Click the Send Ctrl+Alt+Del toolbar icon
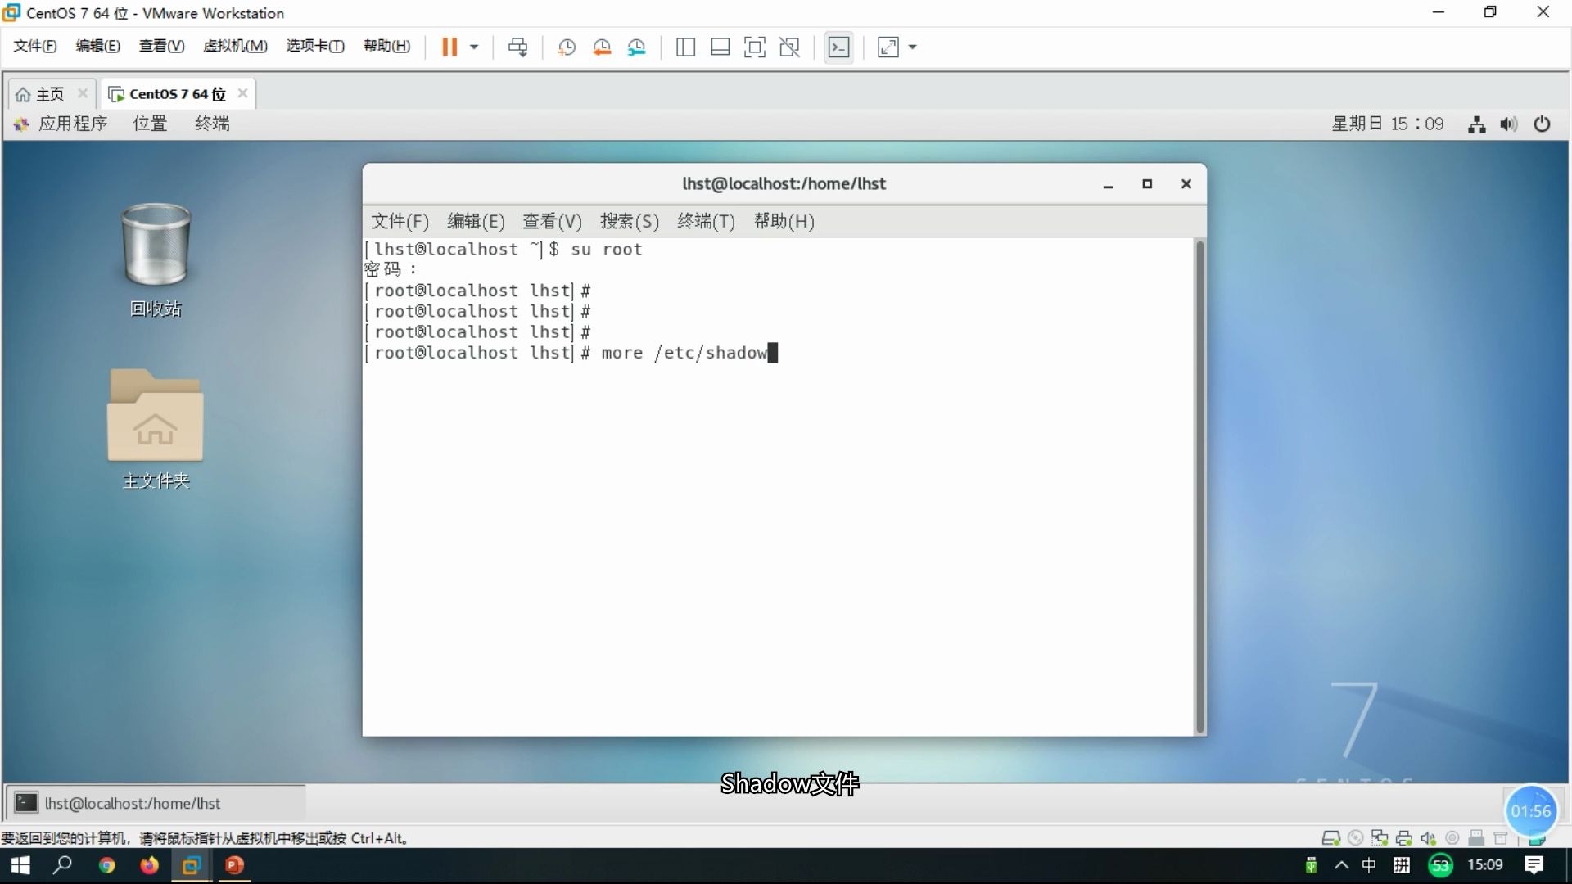Viewport: 1572px width, 884px height. pos(517,47)
